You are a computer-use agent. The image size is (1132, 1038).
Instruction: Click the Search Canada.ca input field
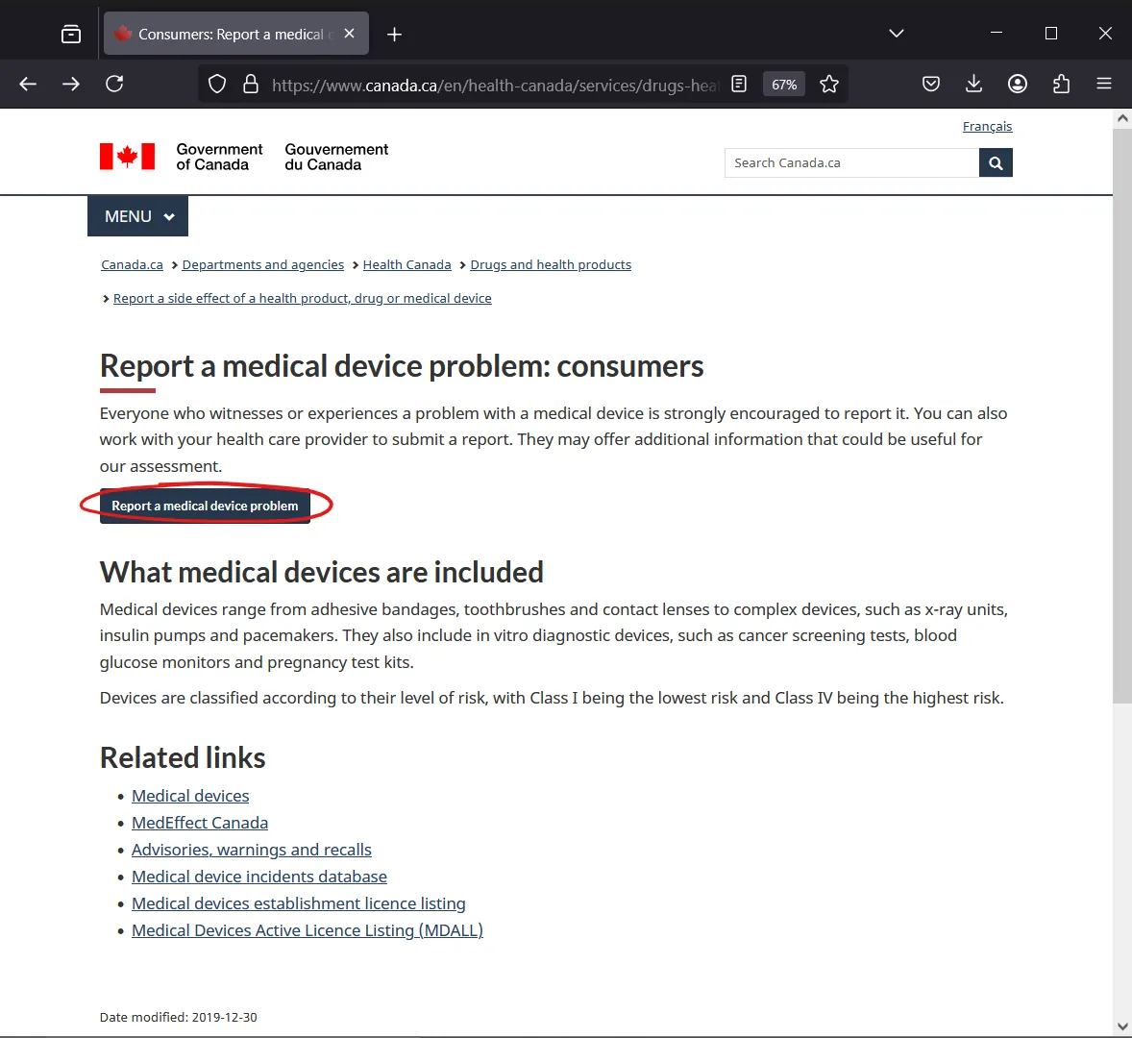852,163
